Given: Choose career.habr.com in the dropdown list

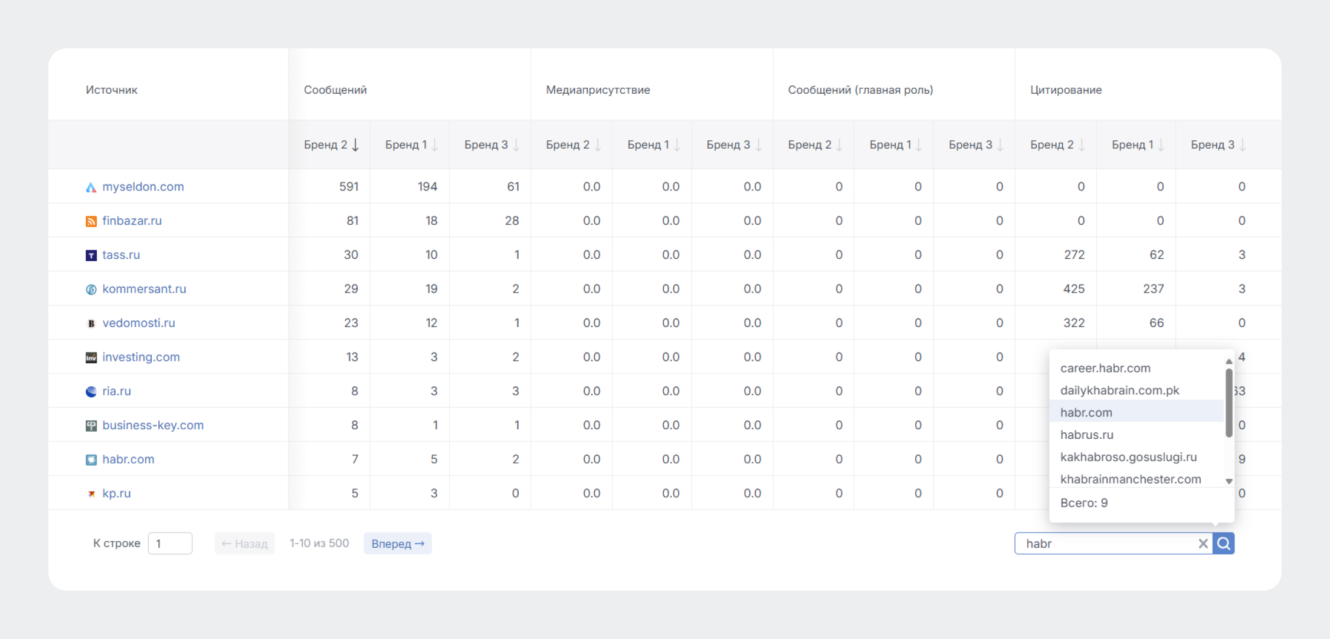Looking at the screenshot, I should [x=1105, y=368].
